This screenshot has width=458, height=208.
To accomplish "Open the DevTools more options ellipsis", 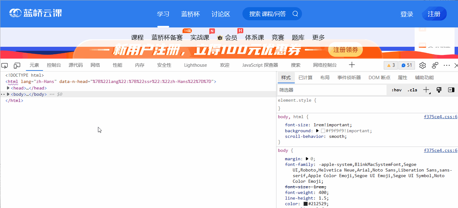I will click(x=447, y=65).
